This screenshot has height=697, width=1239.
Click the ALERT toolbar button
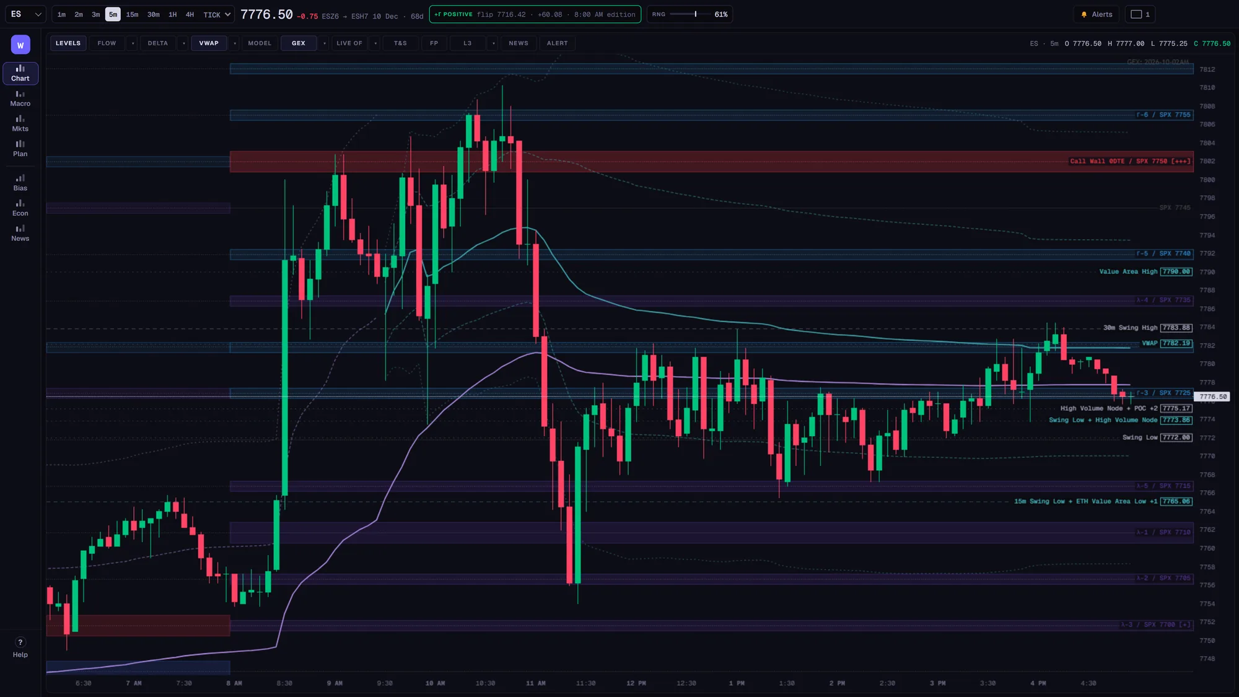pyautogui.click(x=557, y=43)
